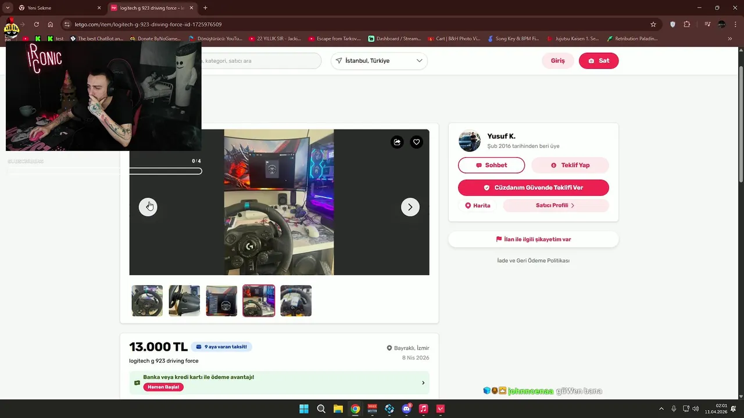The height and width of the screenshot is (418, 744).
Task: Click the Sat sell button
Action: pos(599,61)
